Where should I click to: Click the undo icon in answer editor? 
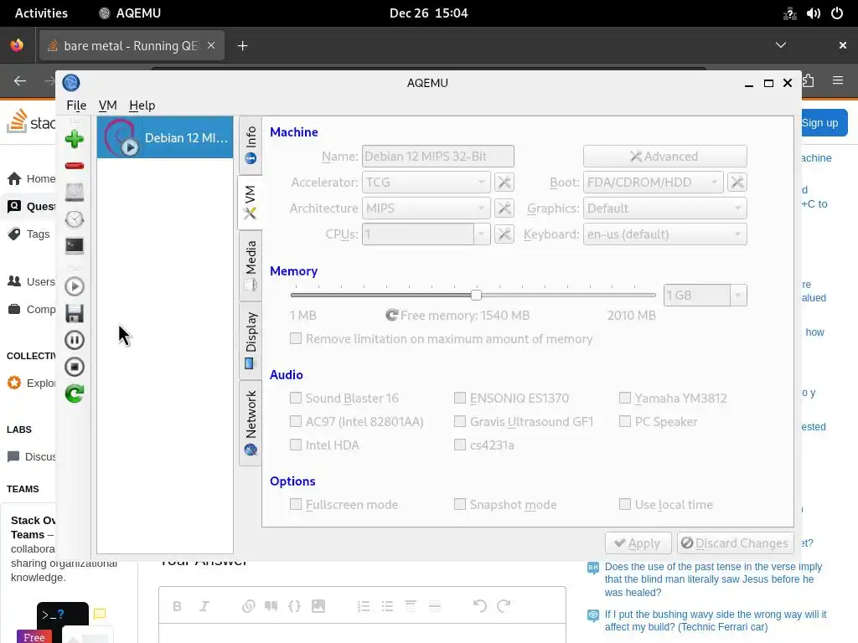480,606
